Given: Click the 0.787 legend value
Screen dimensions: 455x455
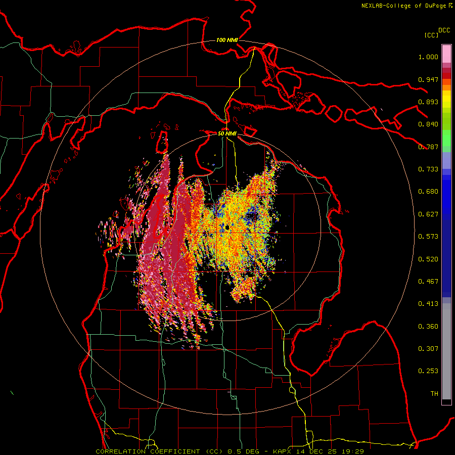Looking at the screenshot, I should 428,147.
